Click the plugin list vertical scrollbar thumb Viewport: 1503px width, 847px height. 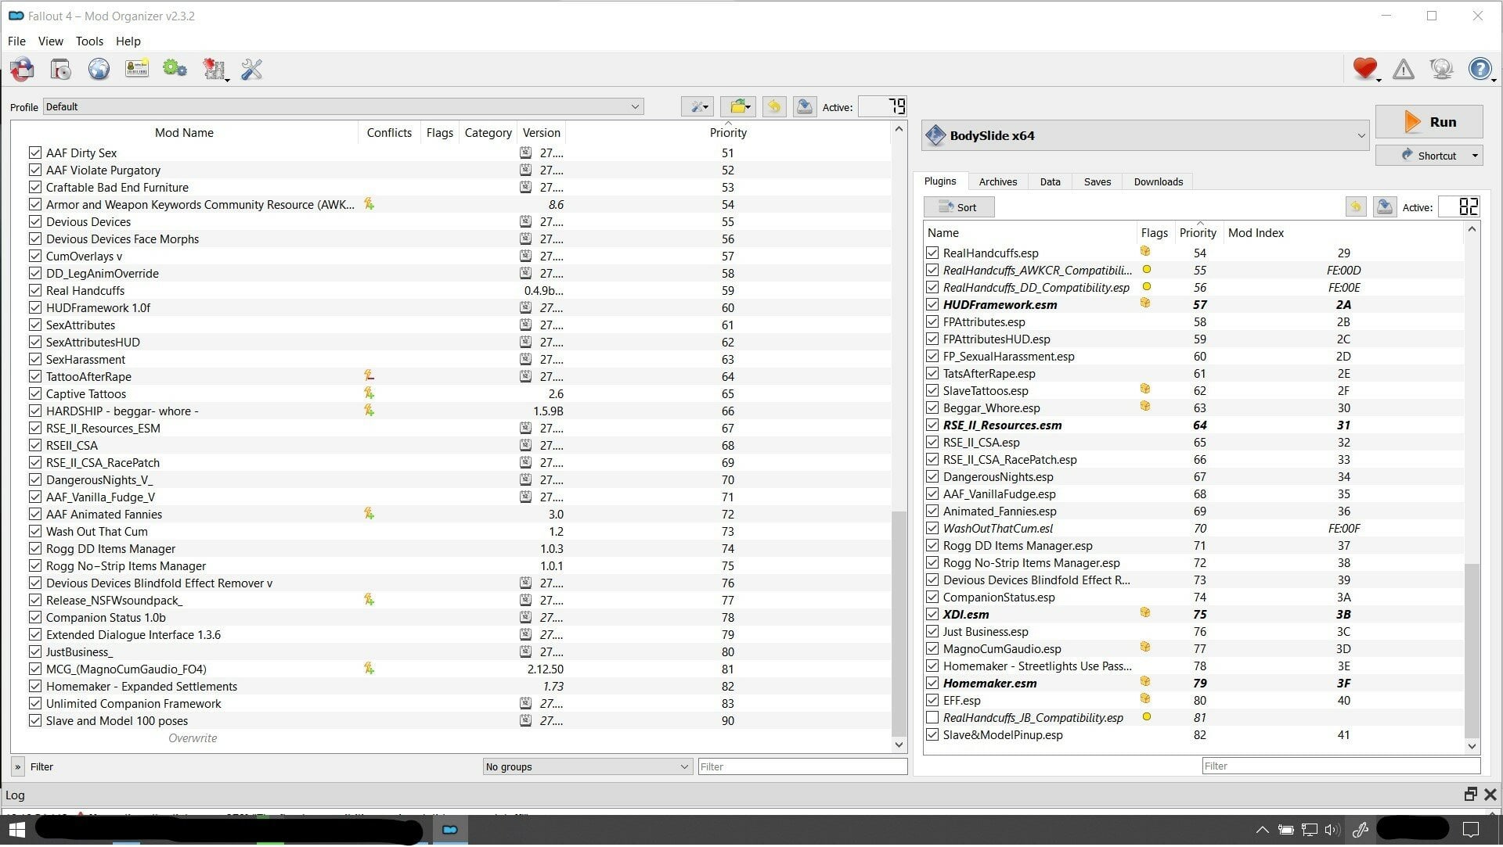click(1472, 649)
